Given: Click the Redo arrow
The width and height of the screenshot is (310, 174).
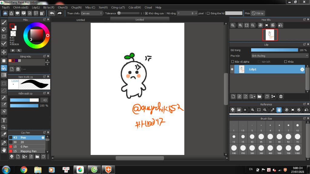Looking at the screenshot, I should tap(59, 13).
